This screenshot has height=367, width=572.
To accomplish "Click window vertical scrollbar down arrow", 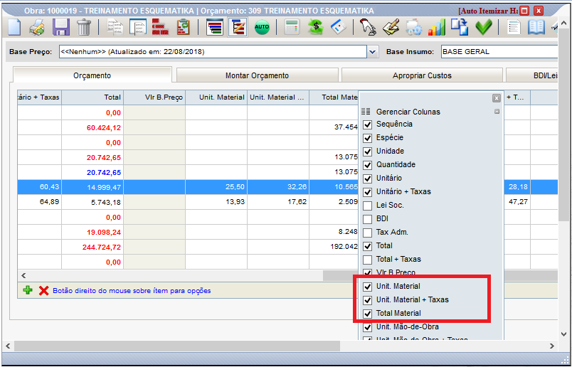I will (563, 334).
